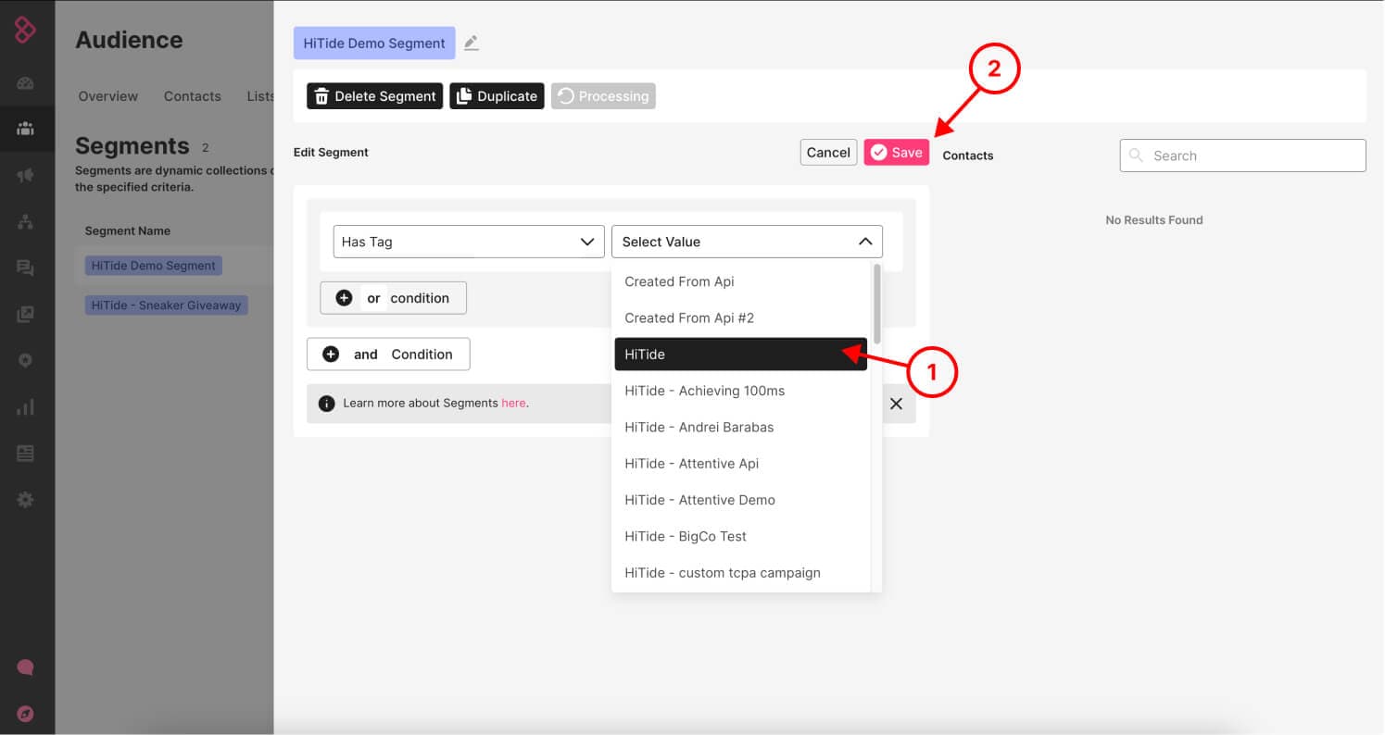This screenshot has width=1385, height=735.
Task: Open the campaigns megaphone icon in sidebar
Action: tap(26, 175)
